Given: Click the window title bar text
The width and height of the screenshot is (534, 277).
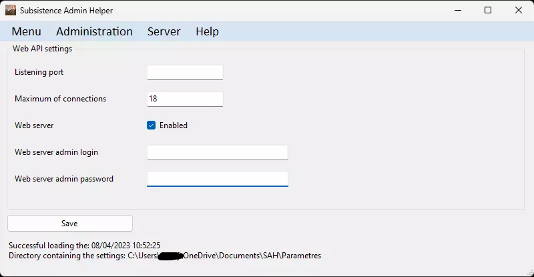Looking at the screenshot, I should point(66,10).
